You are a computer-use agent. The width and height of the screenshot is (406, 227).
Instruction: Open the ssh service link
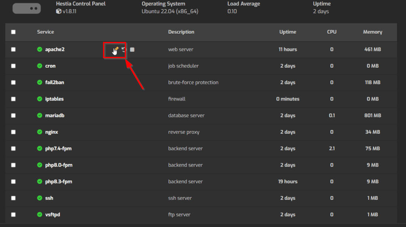49,198
